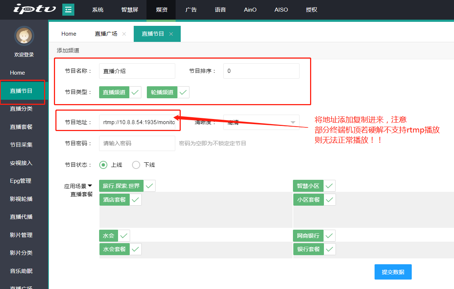
Task: Uncheck the 酒店套餐 package
Action: tap(136, 200)
